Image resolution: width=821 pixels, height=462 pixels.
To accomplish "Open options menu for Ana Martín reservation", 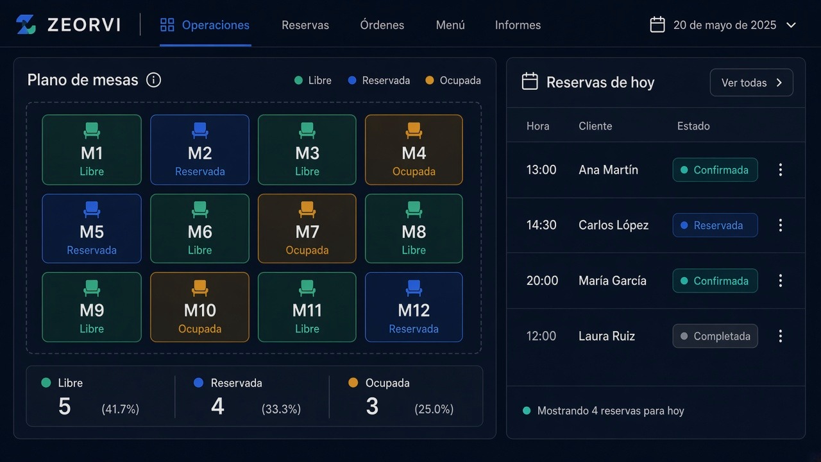I will pos(781,170).
